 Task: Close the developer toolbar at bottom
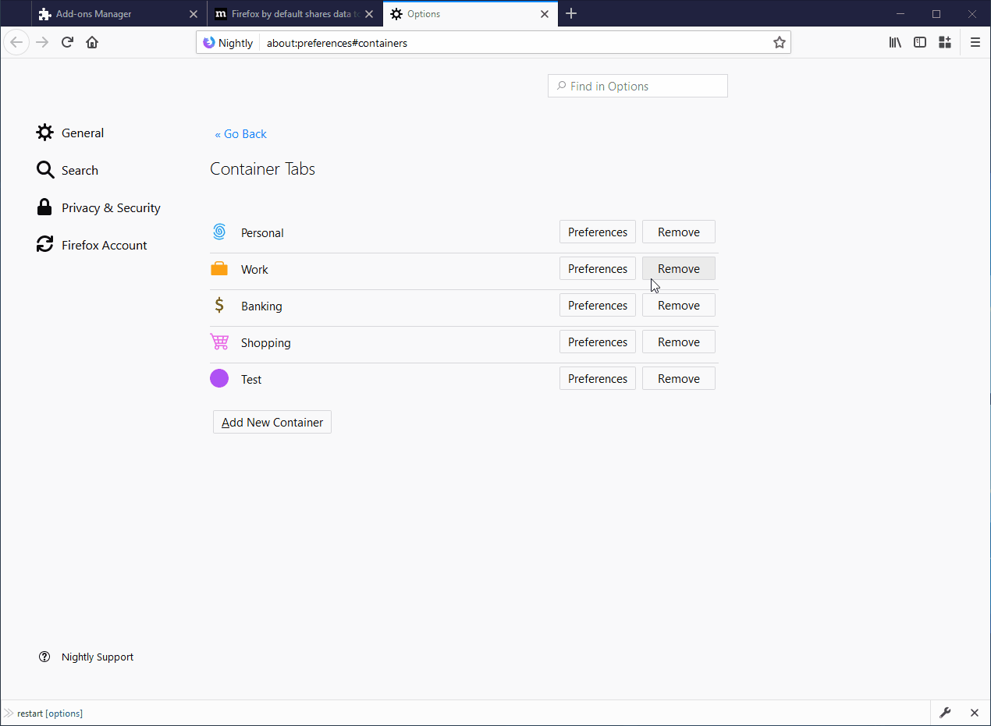(974, 713)
